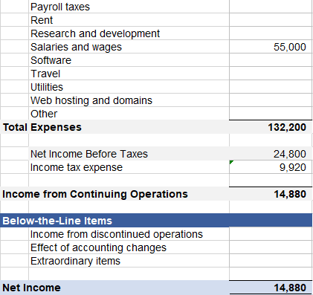The width and height of the screenshot is (313, 295).
Task: Click Web hosting and domains label
Action: [x=91, y=100]
